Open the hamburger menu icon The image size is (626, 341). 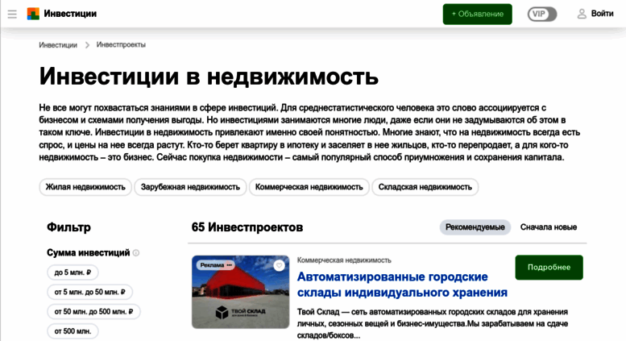(x=12, y=15)
